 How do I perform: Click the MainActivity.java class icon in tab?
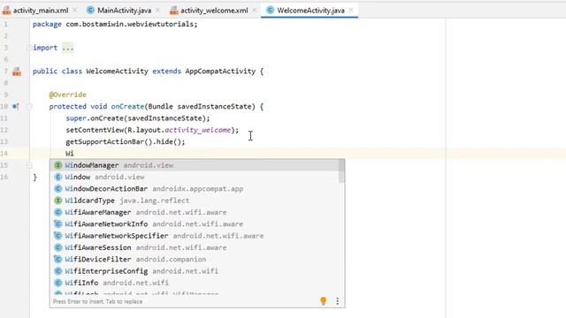90,11
